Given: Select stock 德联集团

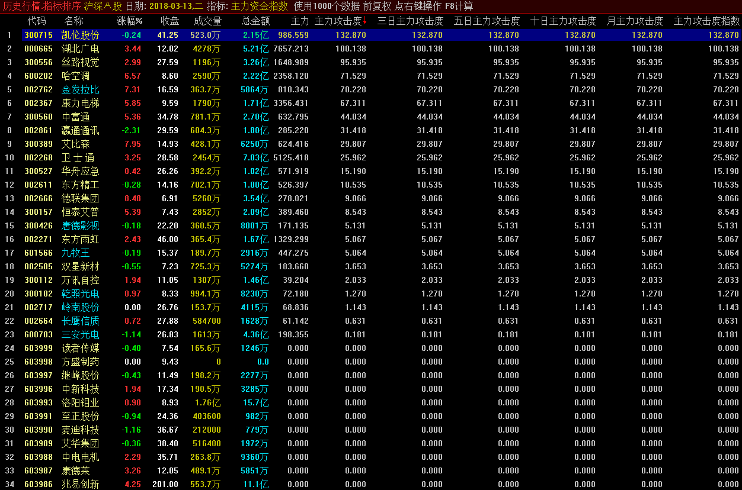Looking at the screenshot, I should (x=81, y=198).
